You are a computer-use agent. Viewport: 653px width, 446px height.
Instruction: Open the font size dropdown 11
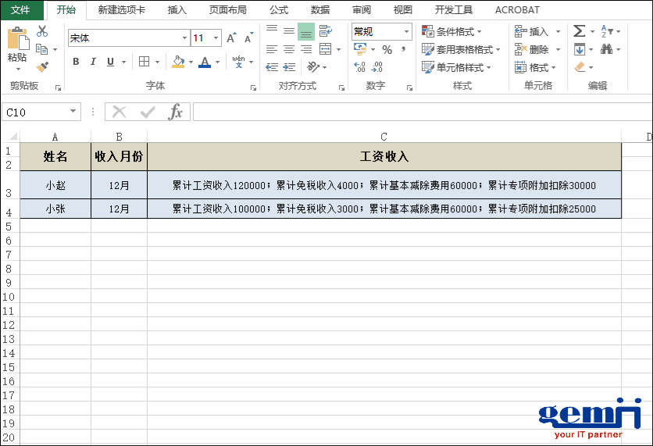[216, 38]
